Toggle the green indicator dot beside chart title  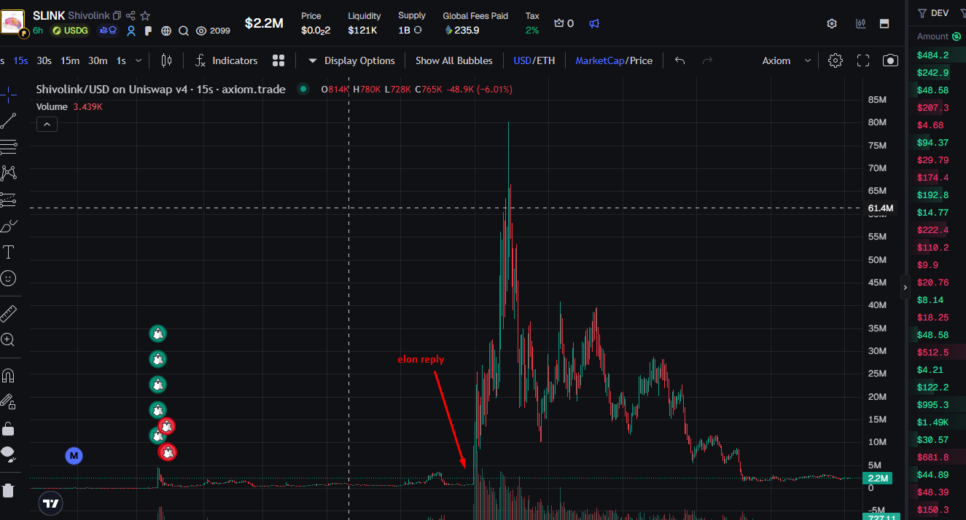pos(303,90)
